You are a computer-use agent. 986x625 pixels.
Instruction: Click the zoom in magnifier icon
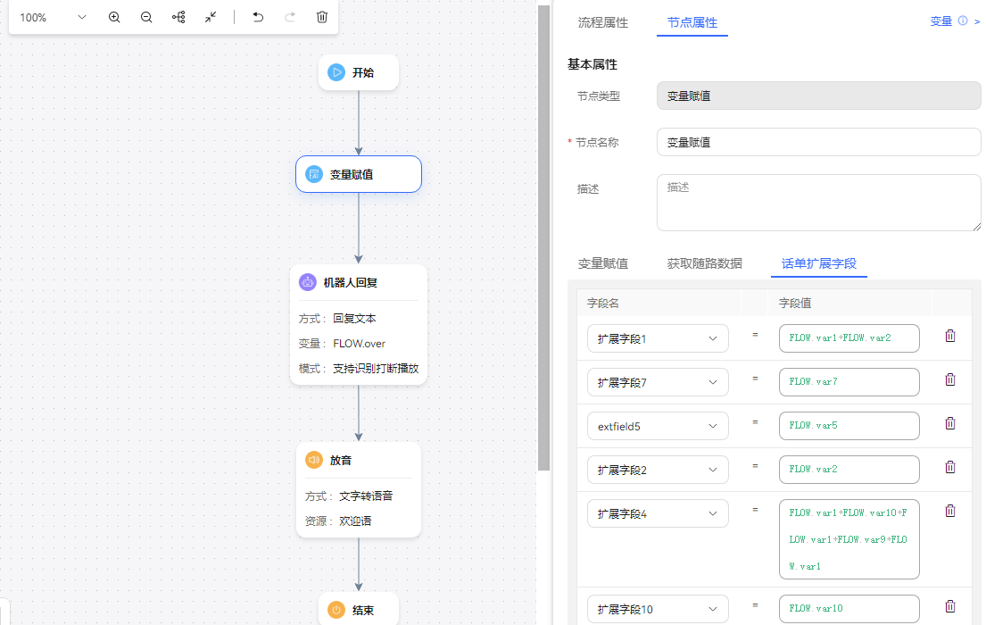(114, 17)
